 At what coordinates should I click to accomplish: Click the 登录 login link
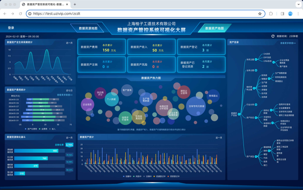tap(11, 28)
